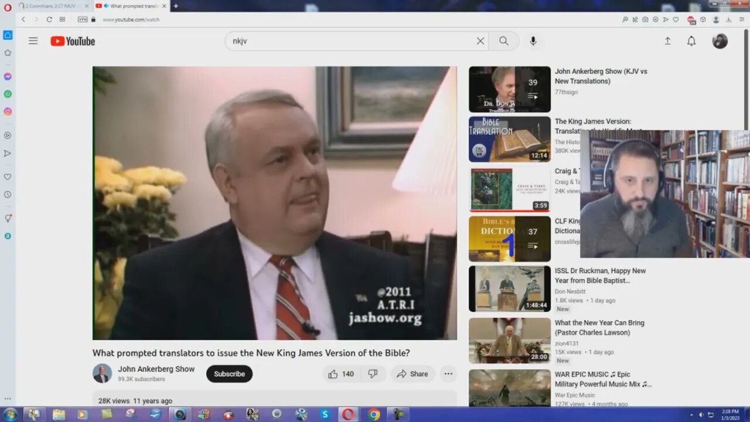Open Google Chrome from the taskbar
Image resolution: width=750 pixels, height=422 pixels.
coord(373,414)
